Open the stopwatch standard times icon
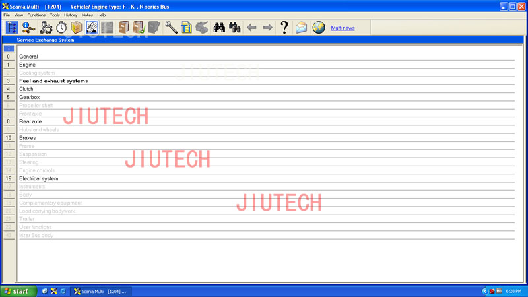528x297 pixels. pos(61,28)
